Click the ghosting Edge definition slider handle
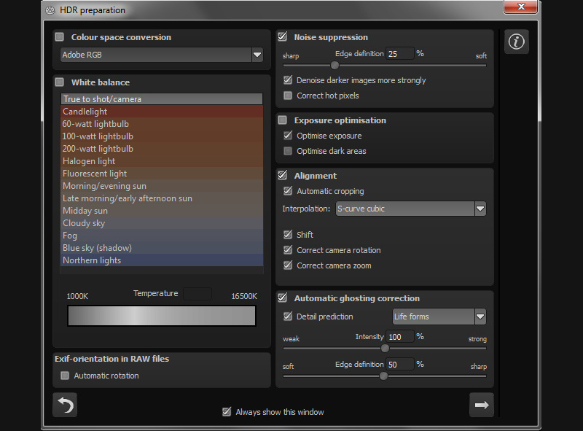 coord(383,376)
